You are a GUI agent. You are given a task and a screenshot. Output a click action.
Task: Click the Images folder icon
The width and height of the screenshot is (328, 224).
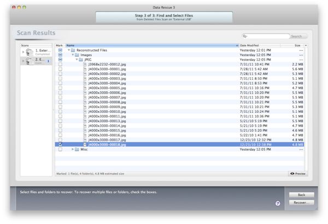click(77, 55)
